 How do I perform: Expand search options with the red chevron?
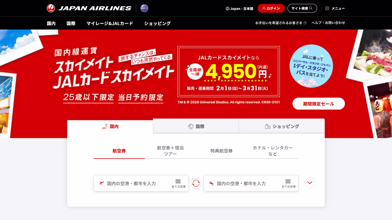(310, 182)
